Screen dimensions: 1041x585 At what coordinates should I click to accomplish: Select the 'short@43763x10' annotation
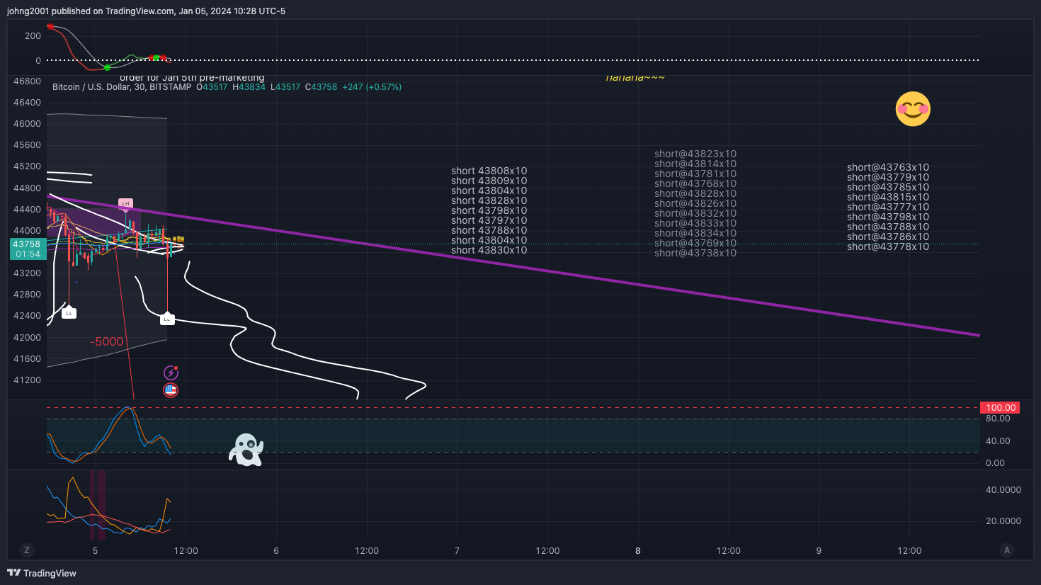coord(888,167)
